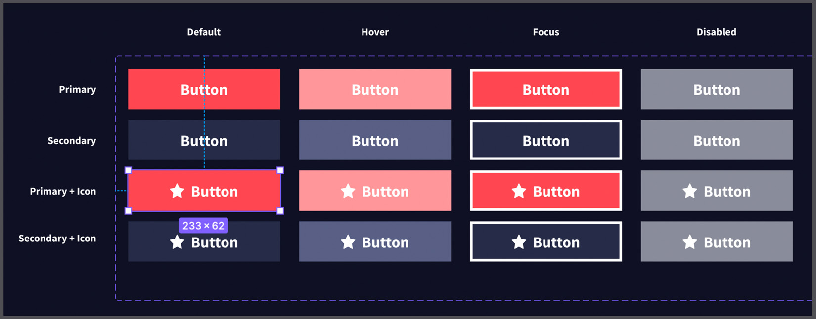The width and height of the screenshot is (816, 319).
Task: Click the Secondary Focus outlined button
Action: point(546,140)
